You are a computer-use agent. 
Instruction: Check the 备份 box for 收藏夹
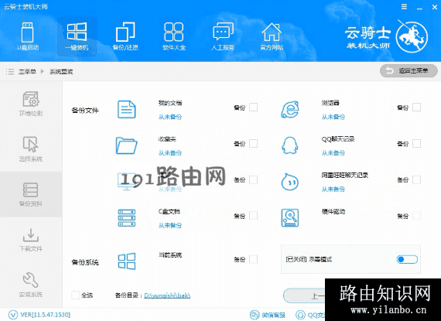254,144
